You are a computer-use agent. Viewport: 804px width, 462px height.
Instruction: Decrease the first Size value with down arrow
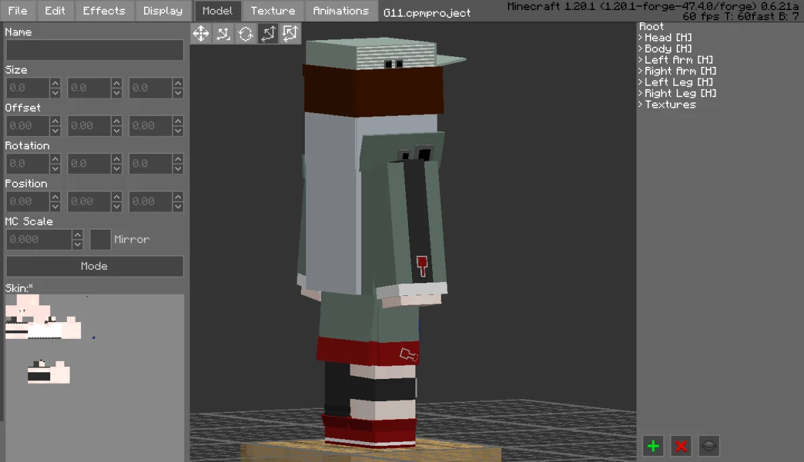(x=56, y=93)
